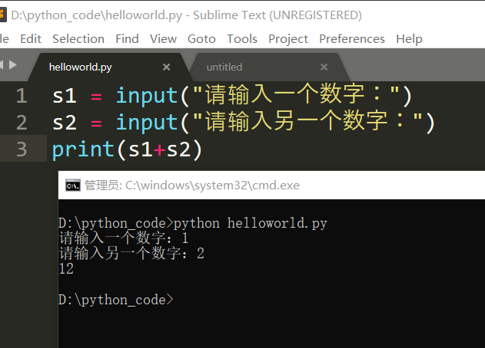Screen dimensions: 485x348
Task: Click the 'python helloworld.py' command line
Action: click(251, 223)
